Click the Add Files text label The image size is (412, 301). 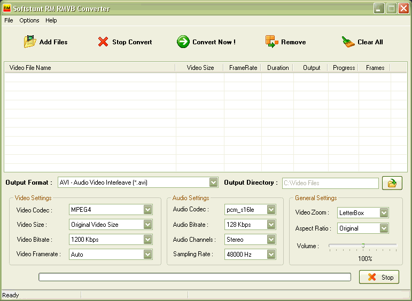[53, 42]
